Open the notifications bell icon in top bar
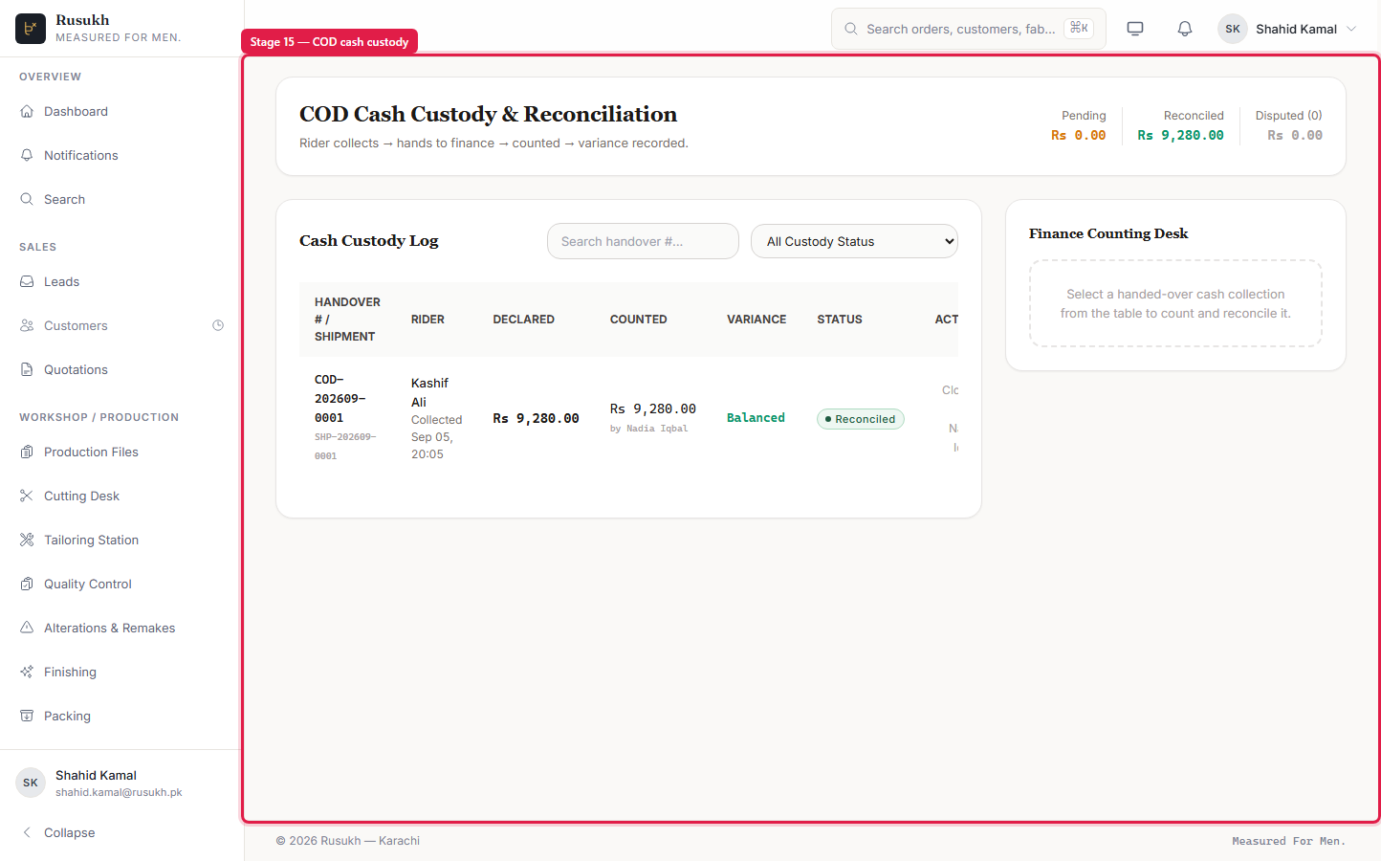This screenshot has width=1381, height=861. click(1185, 29)
